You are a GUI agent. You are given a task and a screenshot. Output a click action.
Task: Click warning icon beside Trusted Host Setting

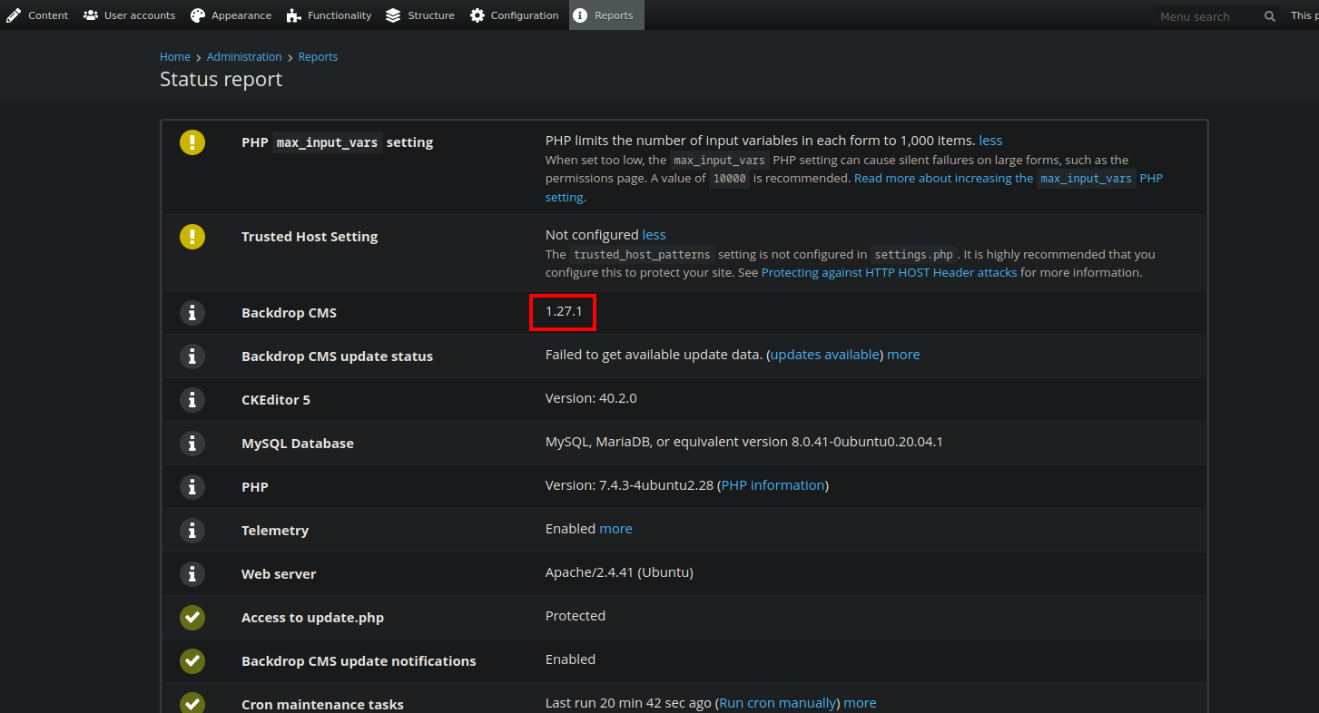point(192,237)
